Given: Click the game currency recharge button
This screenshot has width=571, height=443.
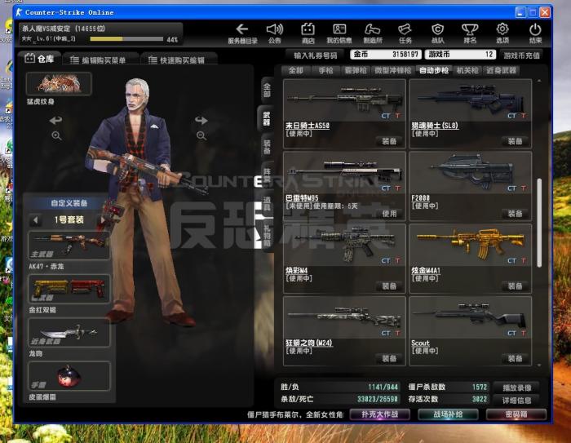Looking at the screenshot, I should (521, 55).
